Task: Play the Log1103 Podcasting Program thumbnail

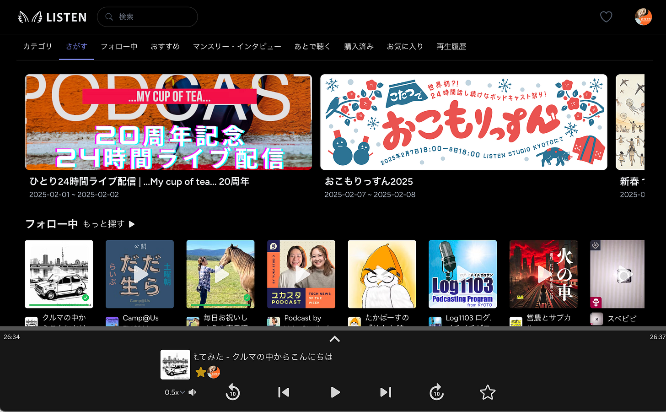Action: [462, 274]
